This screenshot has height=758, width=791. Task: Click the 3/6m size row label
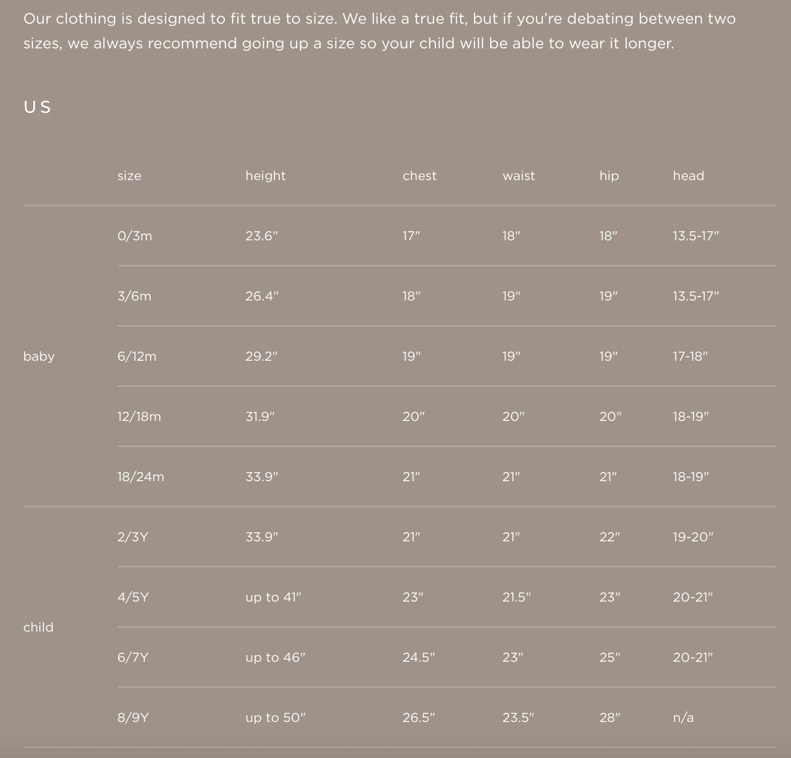point(134,296)
